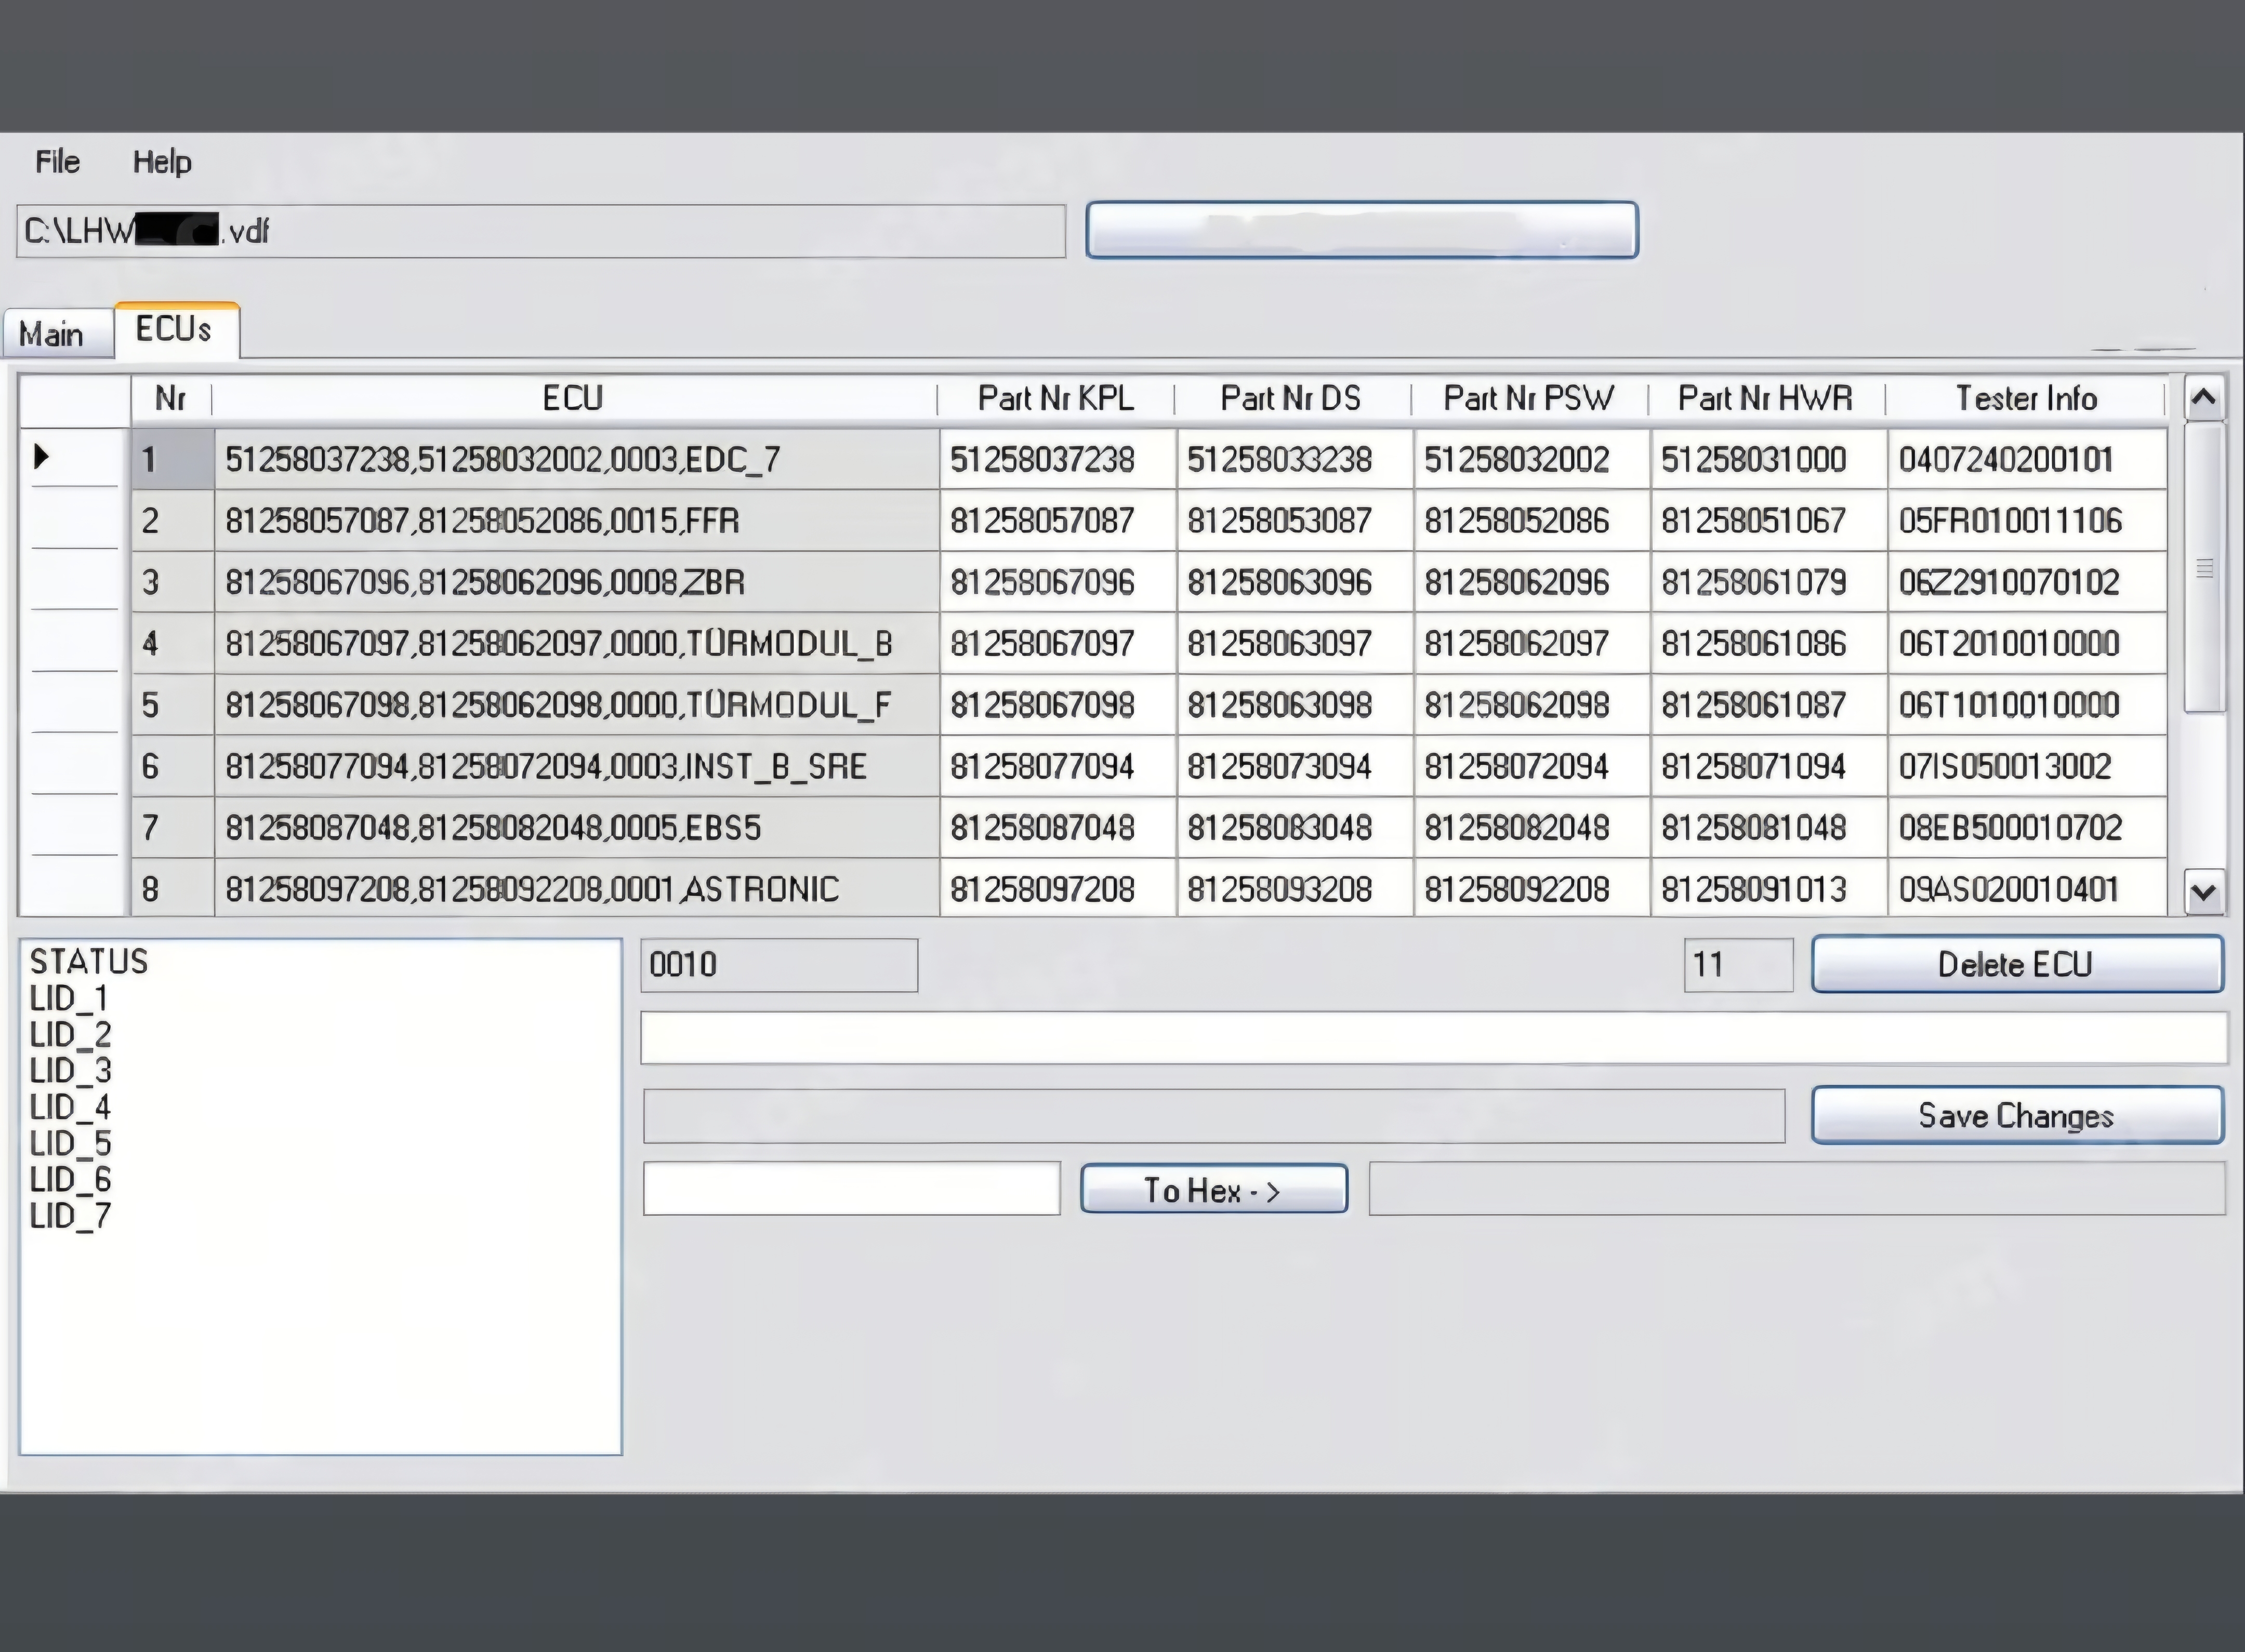Image resolution: width=2245 pixels, height=1652 pixels.
Task: Select LID_5 in the list
Action: tap(70, 1143)
